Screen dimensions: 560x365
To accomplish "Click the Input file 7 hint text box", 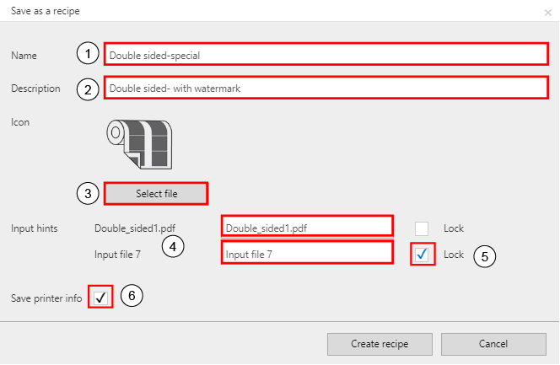I will pos(307,253).
